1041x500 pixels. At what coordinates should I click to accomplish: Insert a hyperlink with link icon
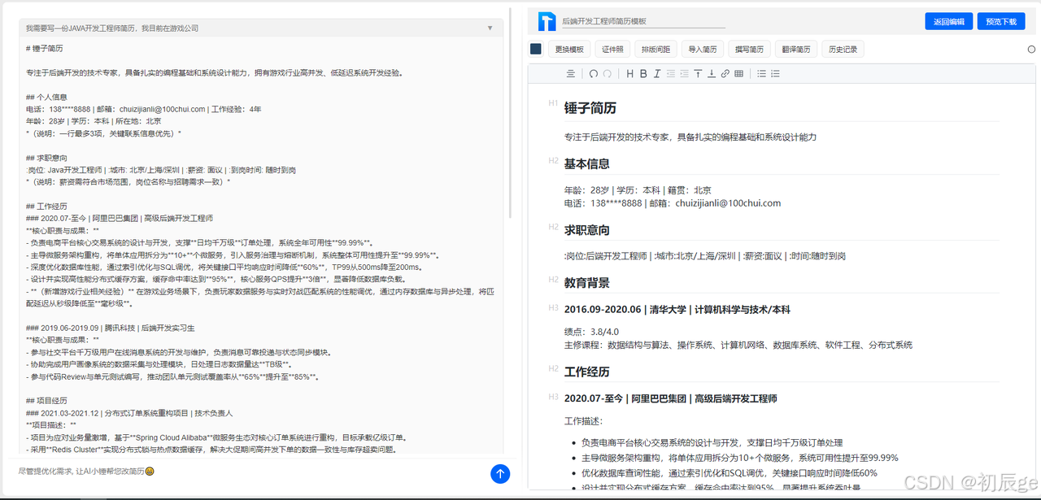725,73
